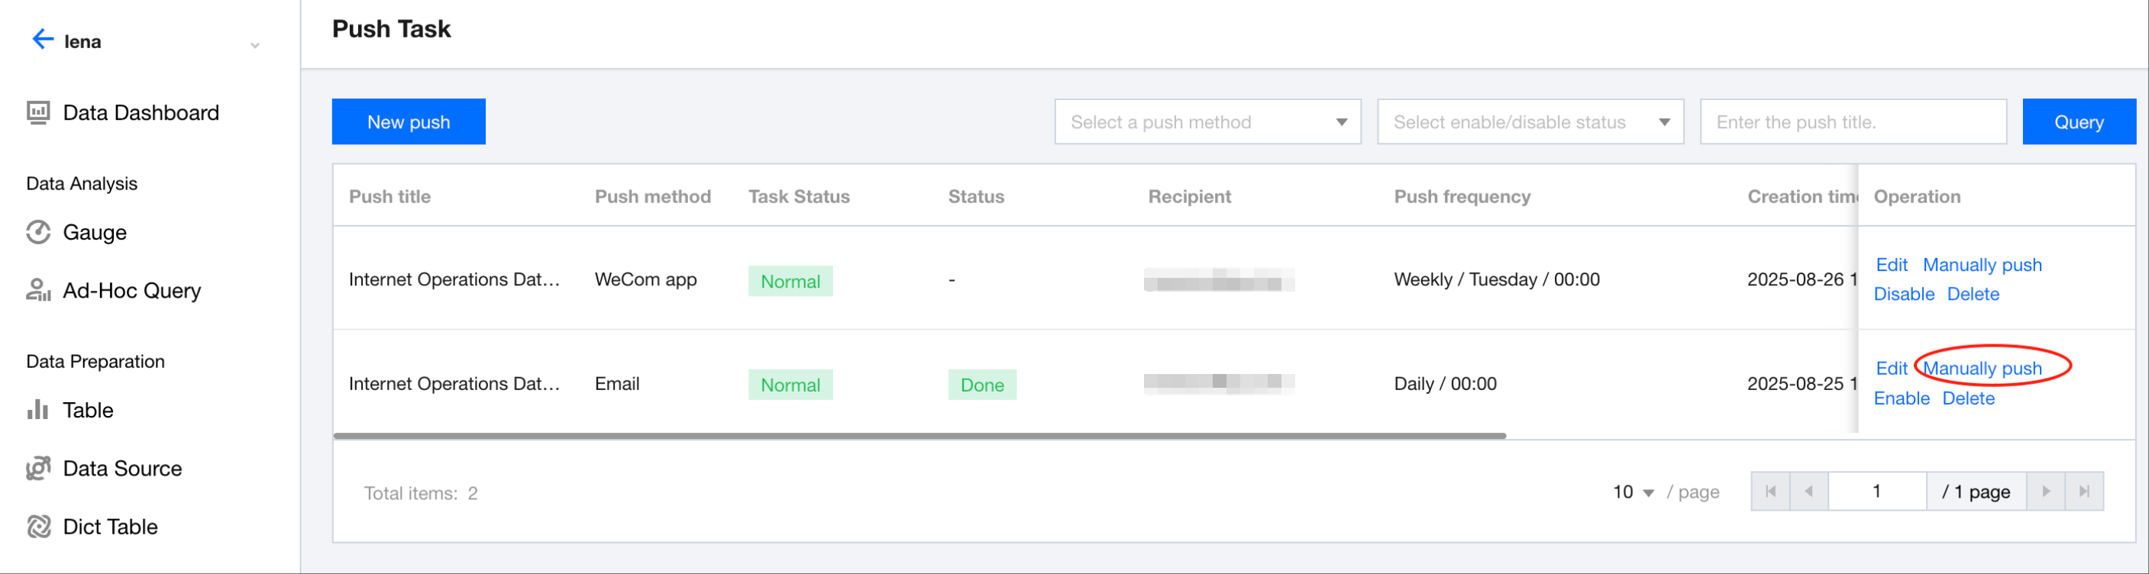The width and height of the screenshot is (2149, 574).
Task: Click the last page arrow icon
Action: pos(2084,492)
